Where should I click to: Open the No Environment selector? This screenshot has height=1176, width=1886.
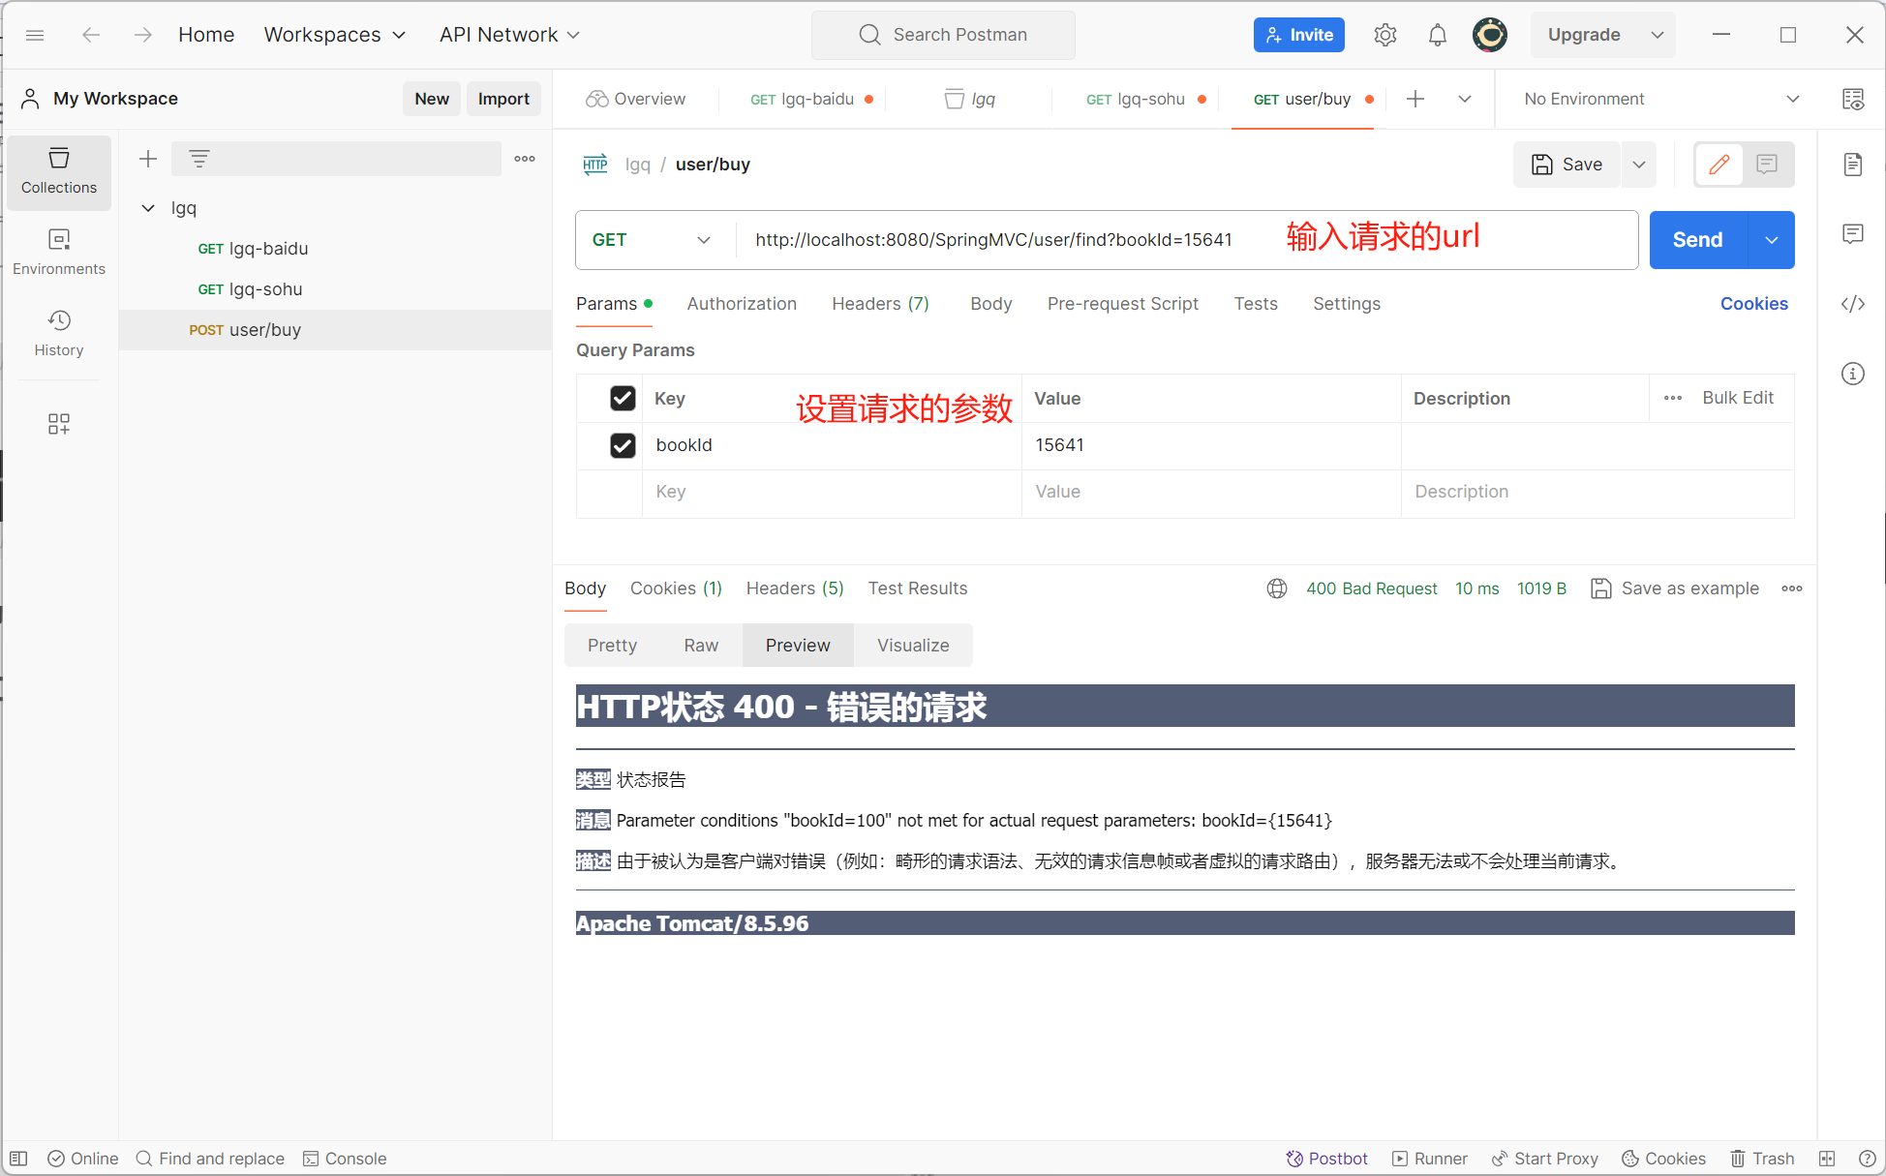tap(1661, 99)
